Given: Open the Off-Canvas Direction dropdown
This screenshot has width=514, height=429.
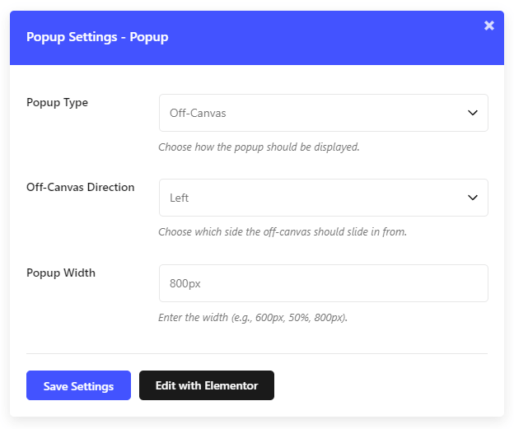Looking at the screenshot, I should 324,198.
